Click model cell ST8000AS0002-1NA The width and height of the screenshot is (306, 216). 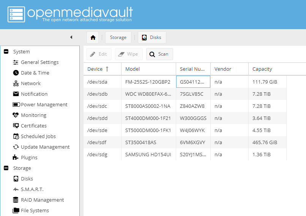tap(148, 106)
